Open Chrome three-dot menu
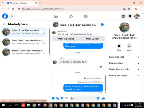144x108 pixels. click(x=141, y=9)
